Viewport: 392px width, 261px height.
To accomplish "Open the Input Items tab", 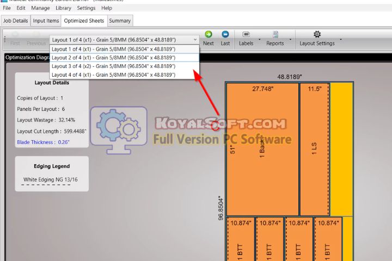I will [x=46, y=21].
